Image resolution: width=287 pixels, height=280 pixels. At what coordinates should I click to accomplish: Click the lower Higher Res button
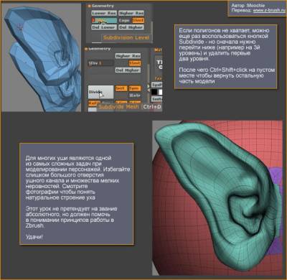click(x=128, y=56)
